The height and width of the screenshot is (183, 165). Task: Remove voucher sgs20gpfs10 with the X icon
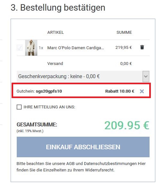[x=142, y=91]
